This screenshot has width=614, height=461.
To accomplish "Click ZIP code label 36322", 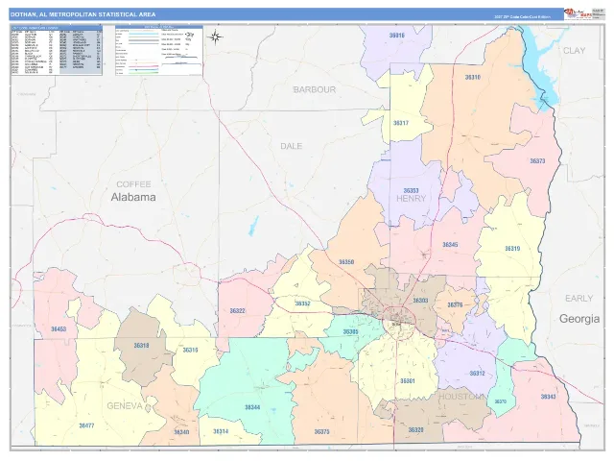I will [x=237, y=311].
